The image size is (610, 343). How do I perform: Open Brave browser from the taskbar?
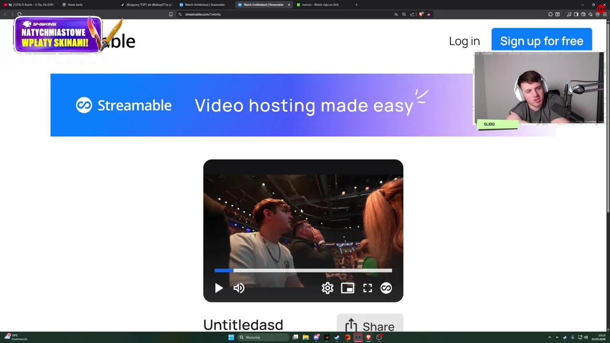click(x=368, y=337)
